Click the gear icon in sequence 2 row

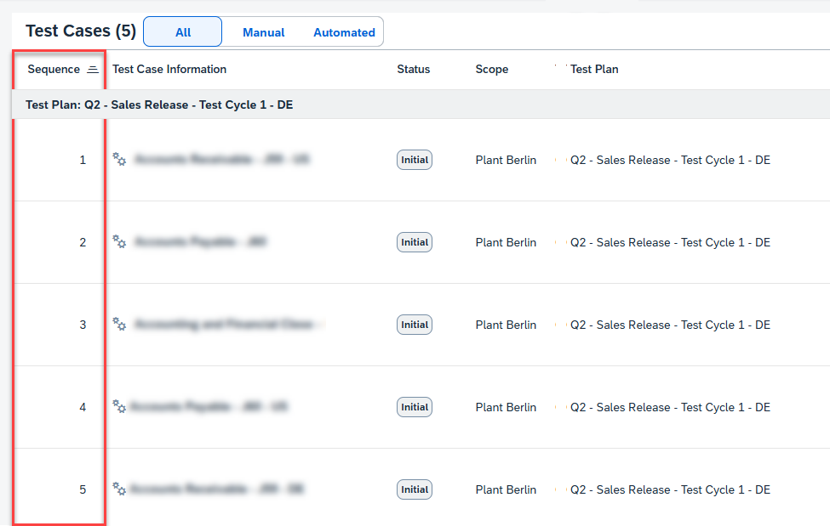tap(119, 242)
